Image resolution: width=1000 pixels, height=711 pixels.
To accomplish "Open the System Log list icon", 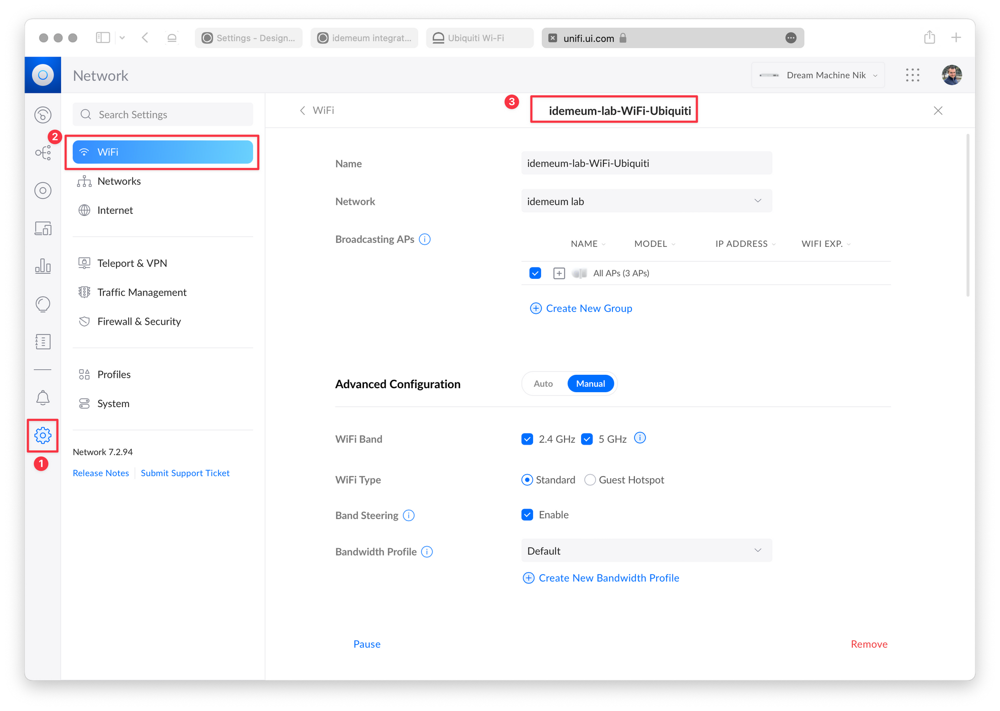I will point(43,342).
